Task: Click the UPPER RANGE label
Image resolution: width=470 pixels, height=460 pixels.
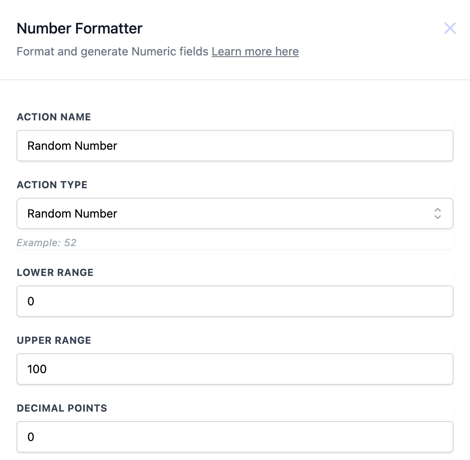Action: point(54,340)
